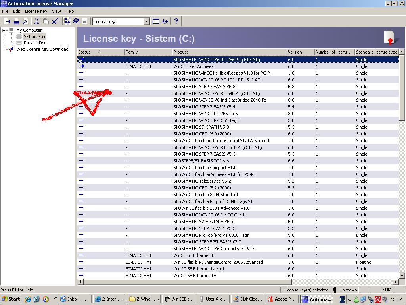This screenshot has width=406, height=305.
Task: Sort by Number of licenses column
Action: click(335, 52)
